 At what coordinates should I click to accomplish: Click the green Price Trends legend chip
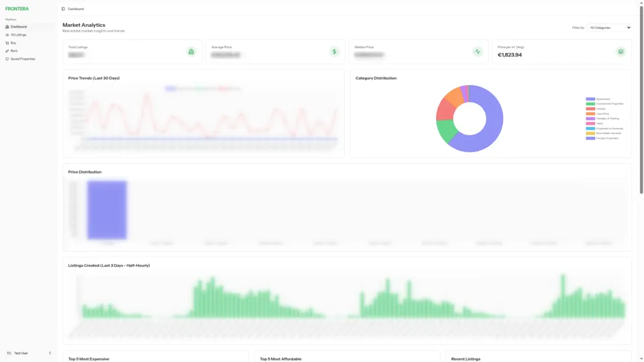tap(201, 88)
